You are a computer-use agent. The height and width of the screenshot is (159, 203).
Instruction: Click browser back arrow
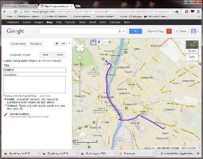pyautogui.click(x=5, y=12)
